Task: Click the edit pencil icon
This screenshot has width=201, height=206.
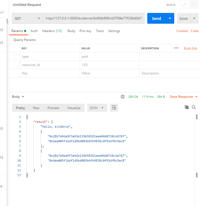Action: coord(185,5)
